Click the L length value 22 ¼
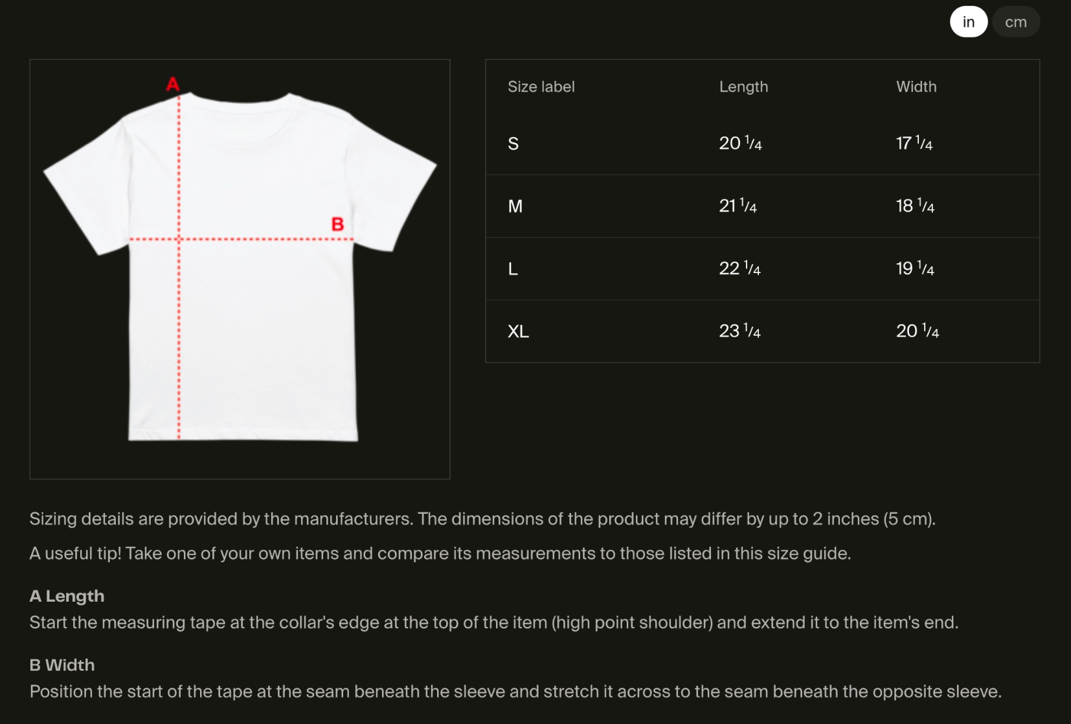This screenshot has height=724, width=1071. pyautogui.click(x=739, y=269)
